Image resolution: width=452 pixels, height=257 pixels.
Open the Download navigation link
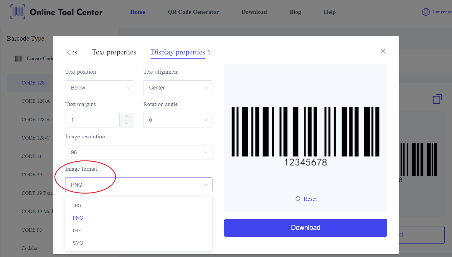coord(254,12)
